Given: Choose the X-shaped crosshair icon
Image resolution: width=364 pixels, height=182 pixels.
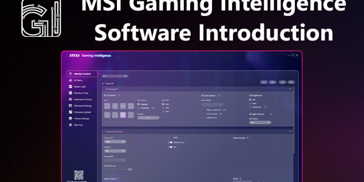Looking at the screenshot, I should pyautogui.click(x=131, y=106).
